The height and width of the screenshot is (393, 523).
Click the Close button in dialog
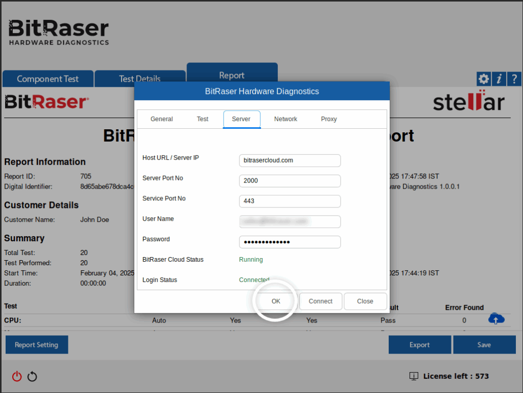(x=365, y=301)
